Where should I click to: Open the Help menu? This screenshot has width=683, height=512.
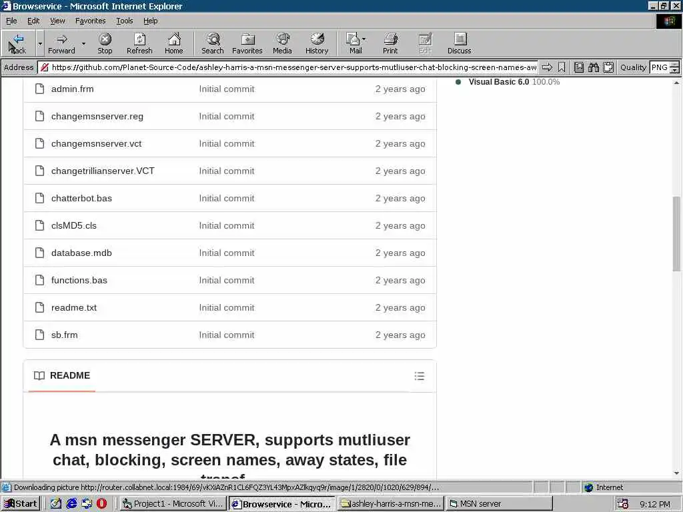pyautogui.click(x=150, y=21)
